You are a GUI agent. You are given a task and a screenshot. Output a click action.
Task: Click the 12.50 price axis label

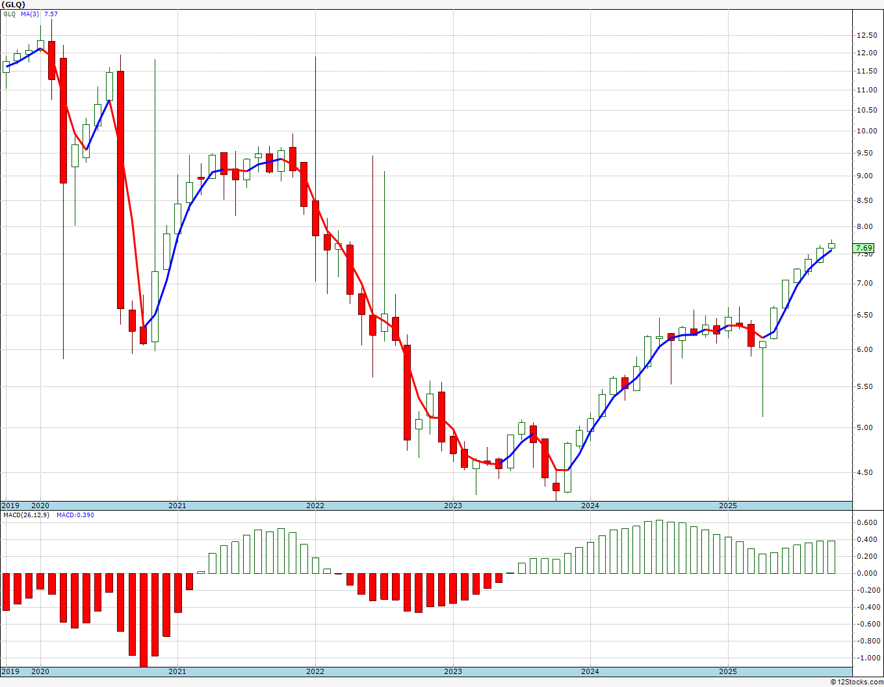(x=866, y=35)
